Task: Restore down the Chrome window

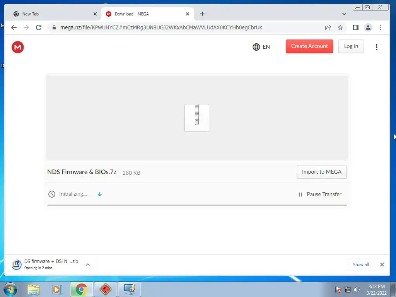Action: point(367,8)
